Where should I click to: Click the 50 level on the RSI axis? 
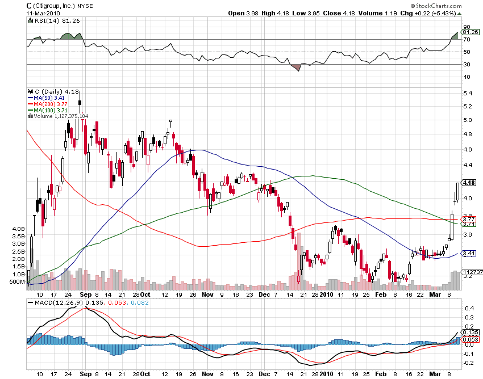pyautogui.click(x=467, y=52)
